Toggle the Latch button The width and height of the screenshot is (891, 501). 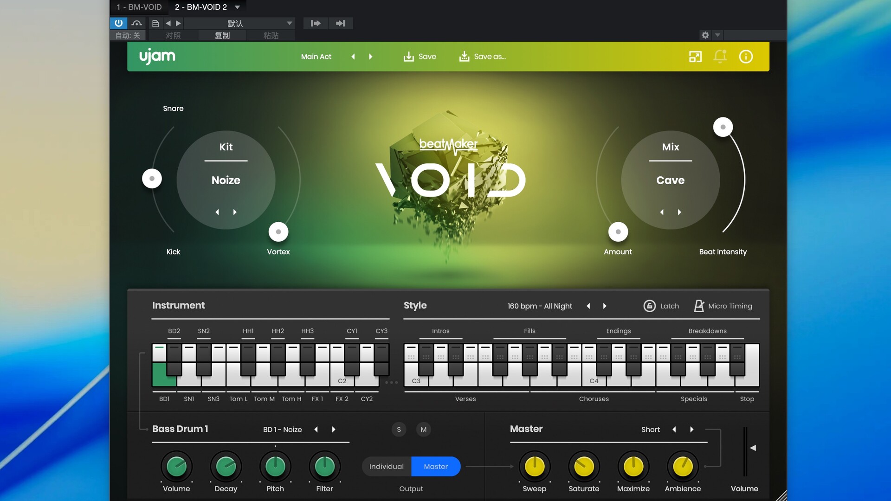coord(661,306)
